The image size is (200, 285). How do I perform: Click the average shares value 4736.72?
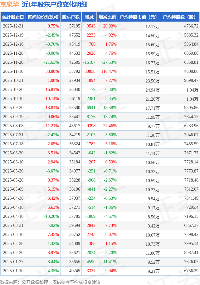pos(191,26)
